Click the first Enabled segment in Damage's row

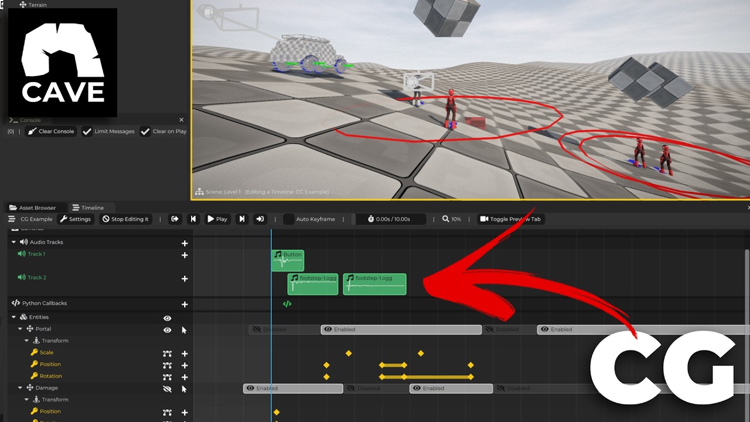(x=293, y=388)
